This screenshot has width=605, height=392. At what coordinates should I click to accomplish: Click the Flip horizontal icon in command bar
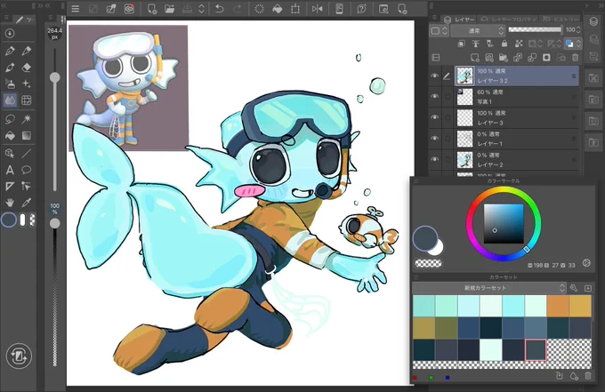pos(317,9)
